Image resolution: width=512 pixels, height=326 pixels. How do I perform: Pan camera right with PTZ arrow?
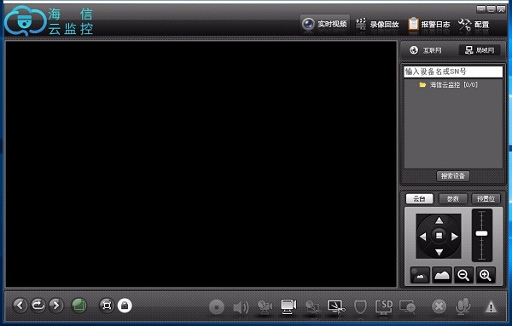click(x=455, y=237)
